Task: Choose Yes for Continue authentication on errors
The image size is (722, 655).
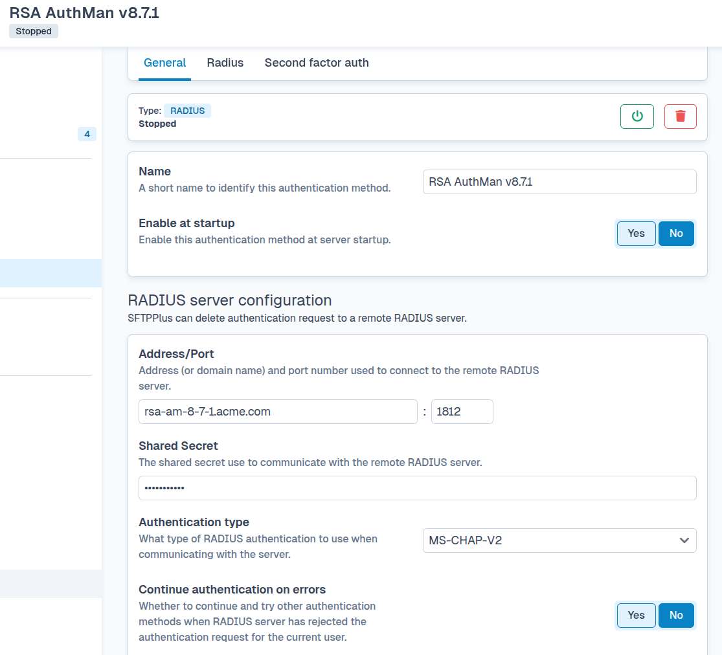Action: tap(636, 616)
